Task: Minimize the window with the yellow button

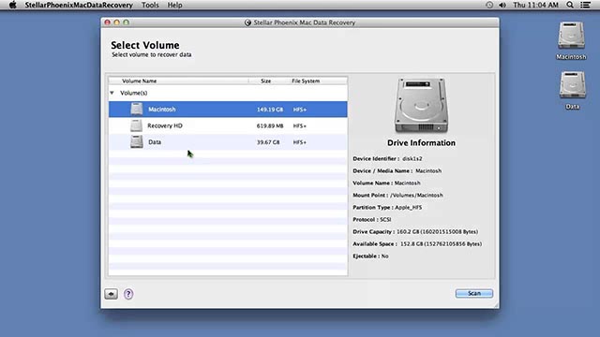Action: click(116, 22)
